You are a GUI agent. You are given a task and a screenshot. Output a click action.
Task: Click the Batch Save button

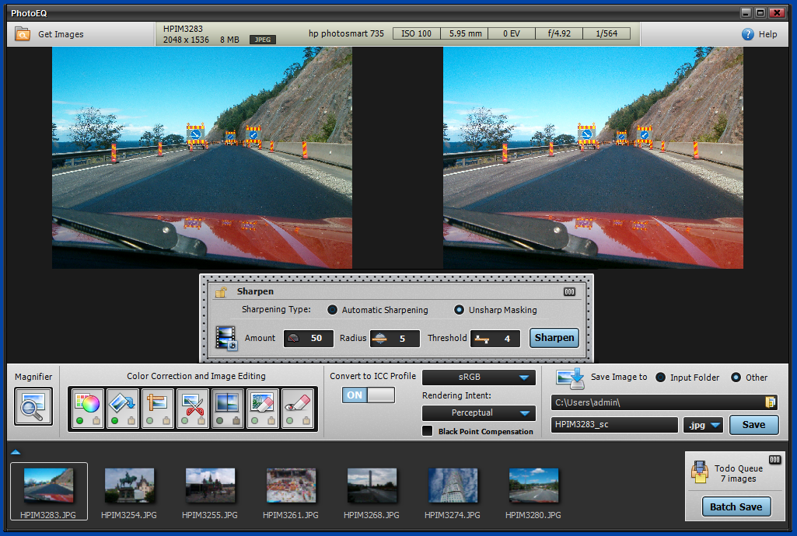pos(736,506)
